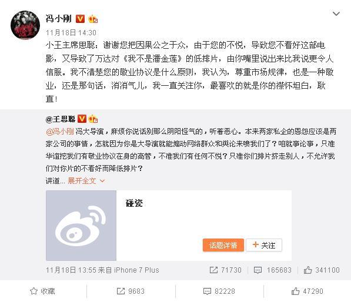The width and height of the screenshot is (351, 302).
Task: Click the crown membership badge beside 冯小刚
Action: (93, 19)
